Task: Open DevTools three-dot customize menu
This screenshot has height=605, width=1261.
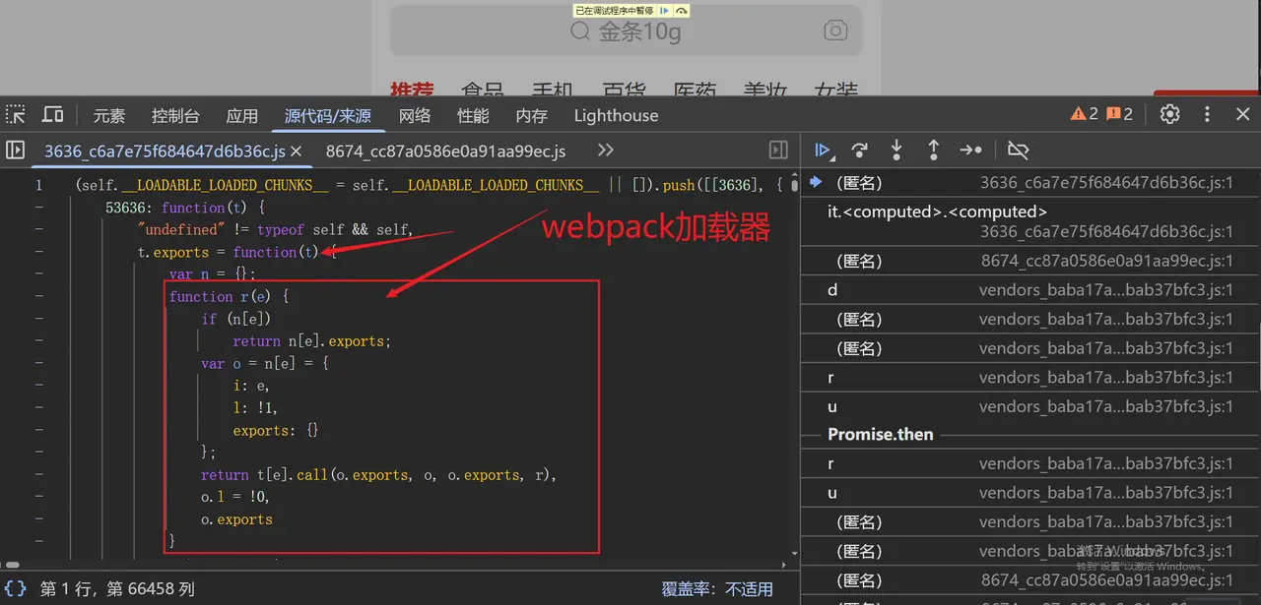Action: pos(1207,115)
